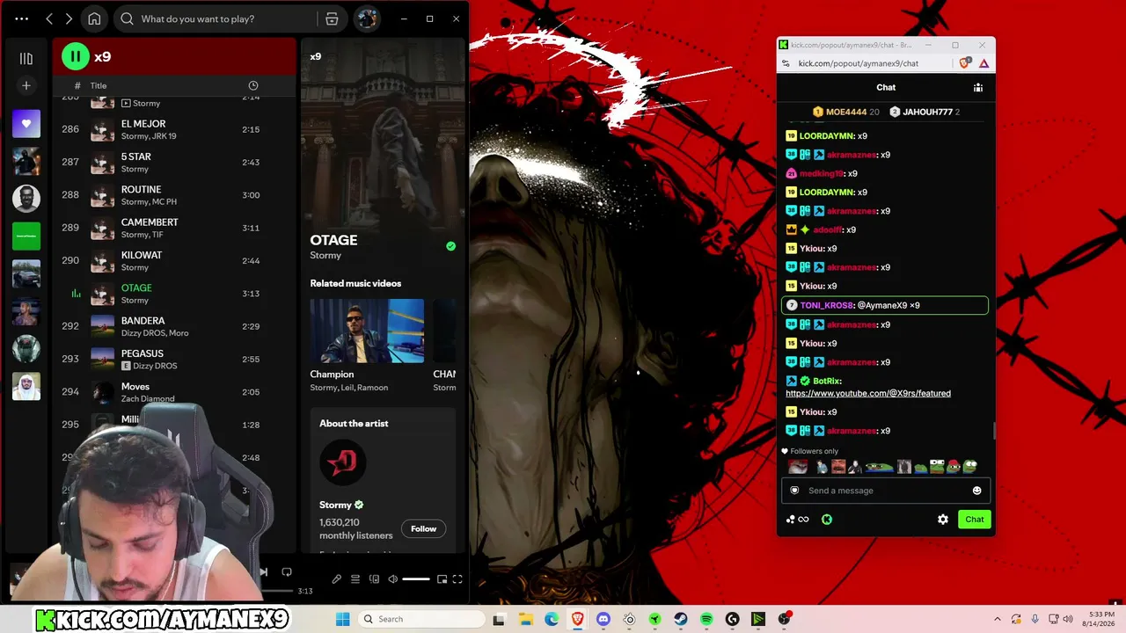Open Stormy artist avatar in About section
Screen dimensions: 1126x633
point(342,462)
